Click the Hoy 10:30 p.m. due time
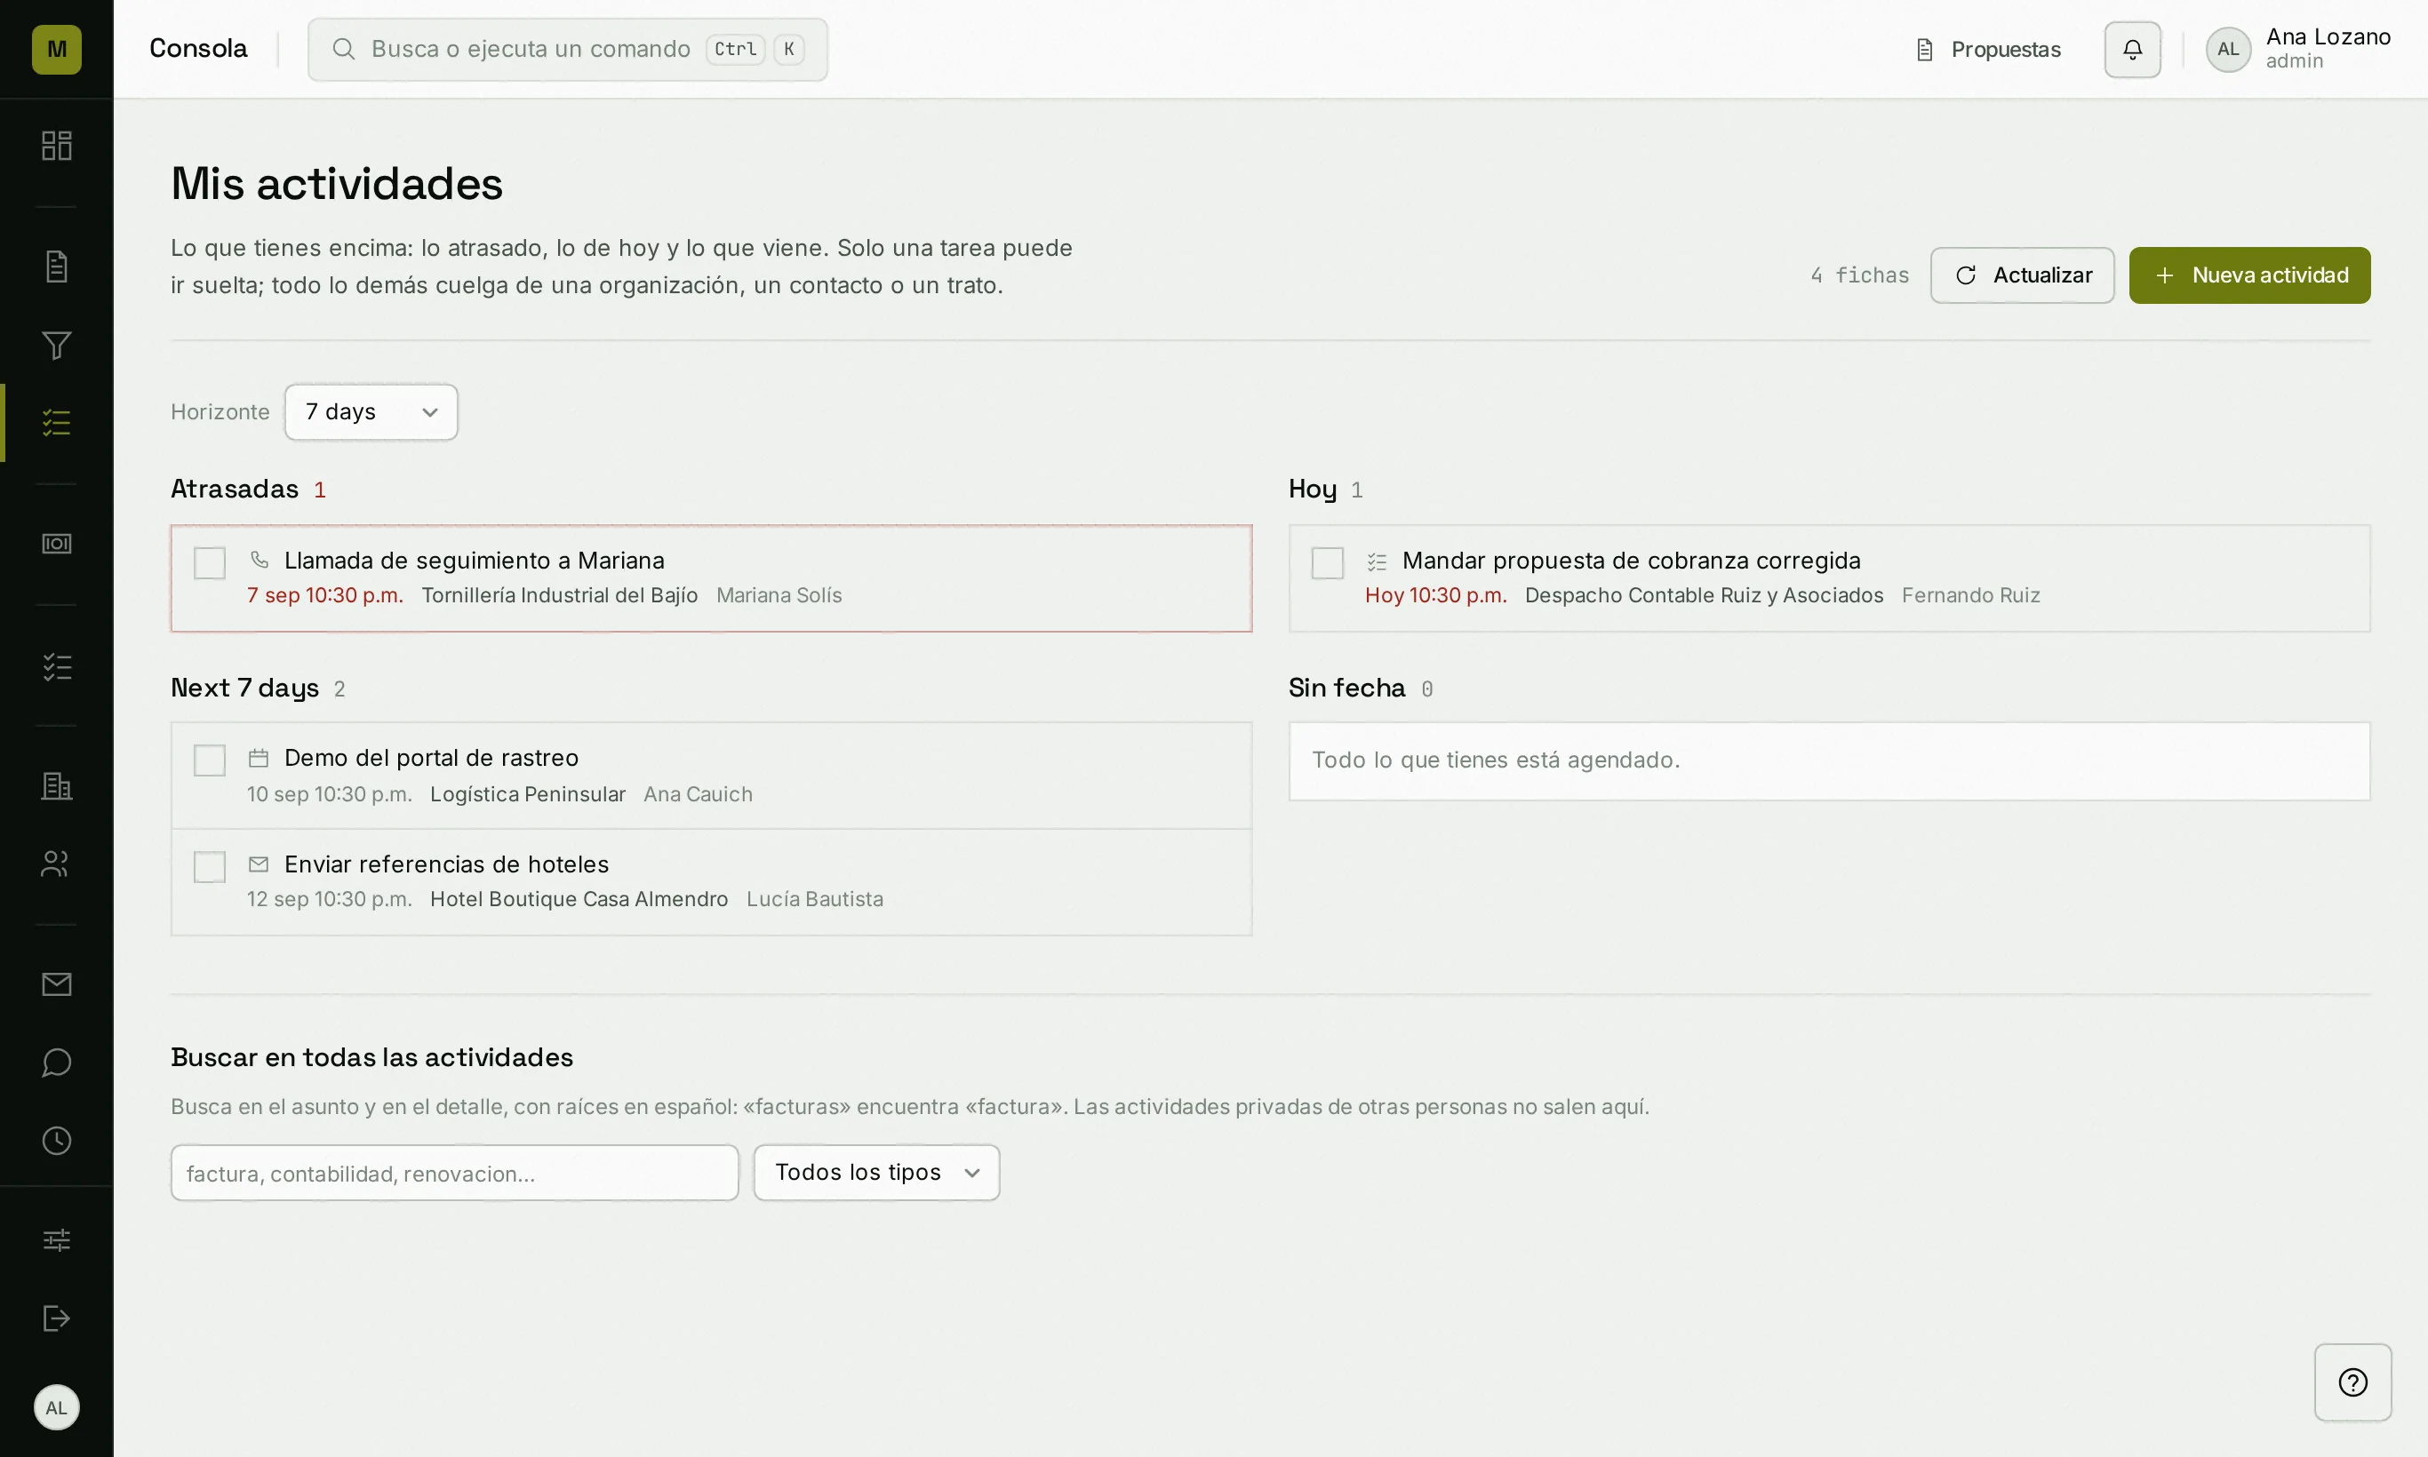The width and height of the screenshot is (2428, 1457). [1435, 595]
